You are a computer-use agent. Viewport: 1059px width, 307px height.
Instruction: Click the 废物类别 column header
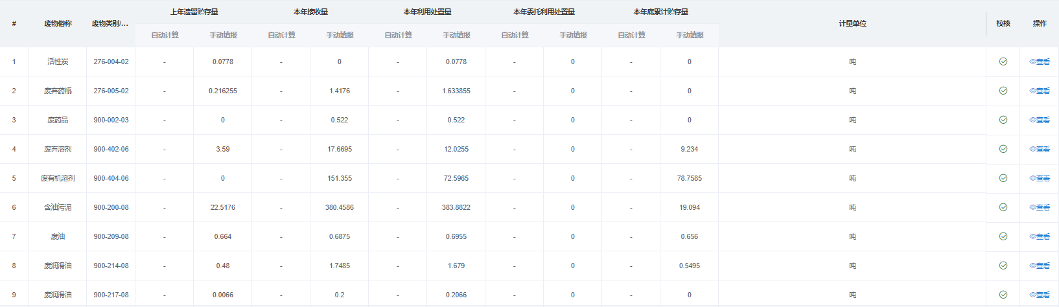(110, 24)
